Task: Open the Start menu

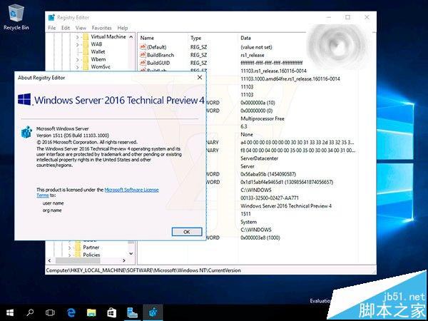Action: pos(10,313)
